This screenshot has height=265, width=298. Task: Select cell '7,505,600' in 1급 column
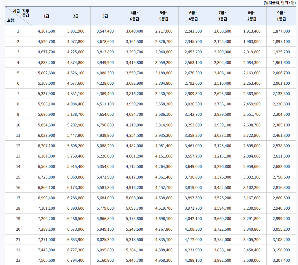pos(47,260)
